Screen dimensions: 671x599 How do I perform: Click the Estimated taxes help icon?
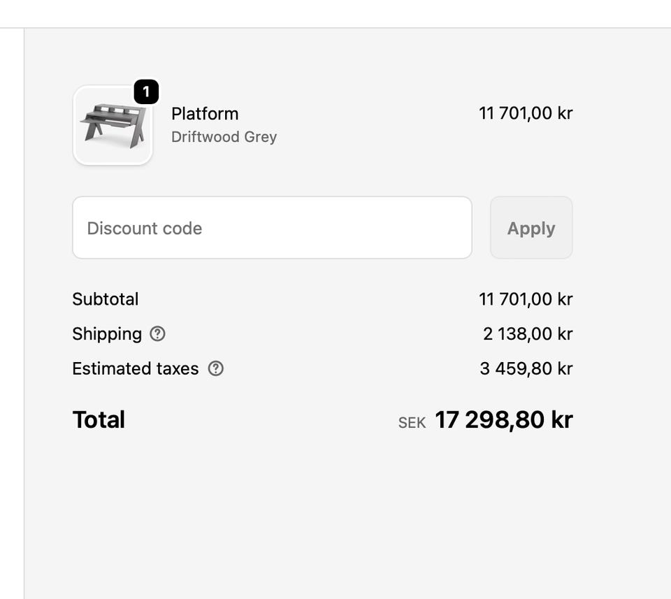pos(216,368)
